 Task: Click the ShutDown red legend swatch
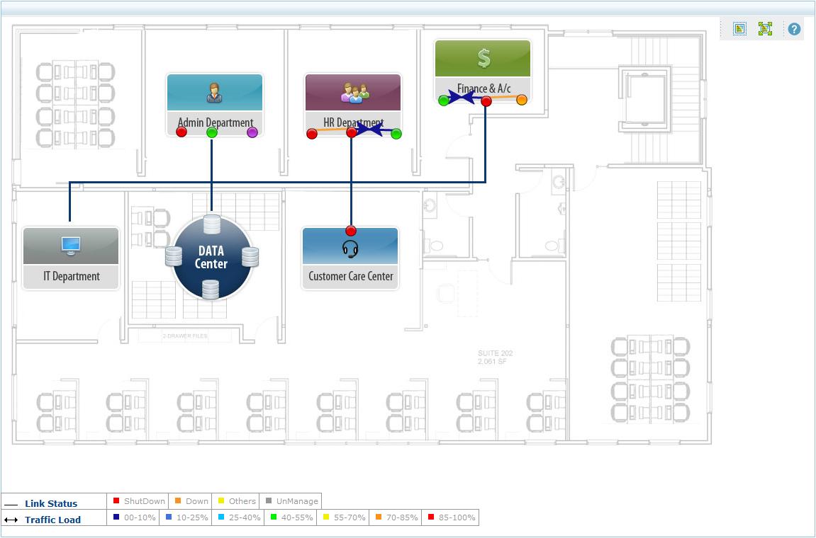[116, 500]
